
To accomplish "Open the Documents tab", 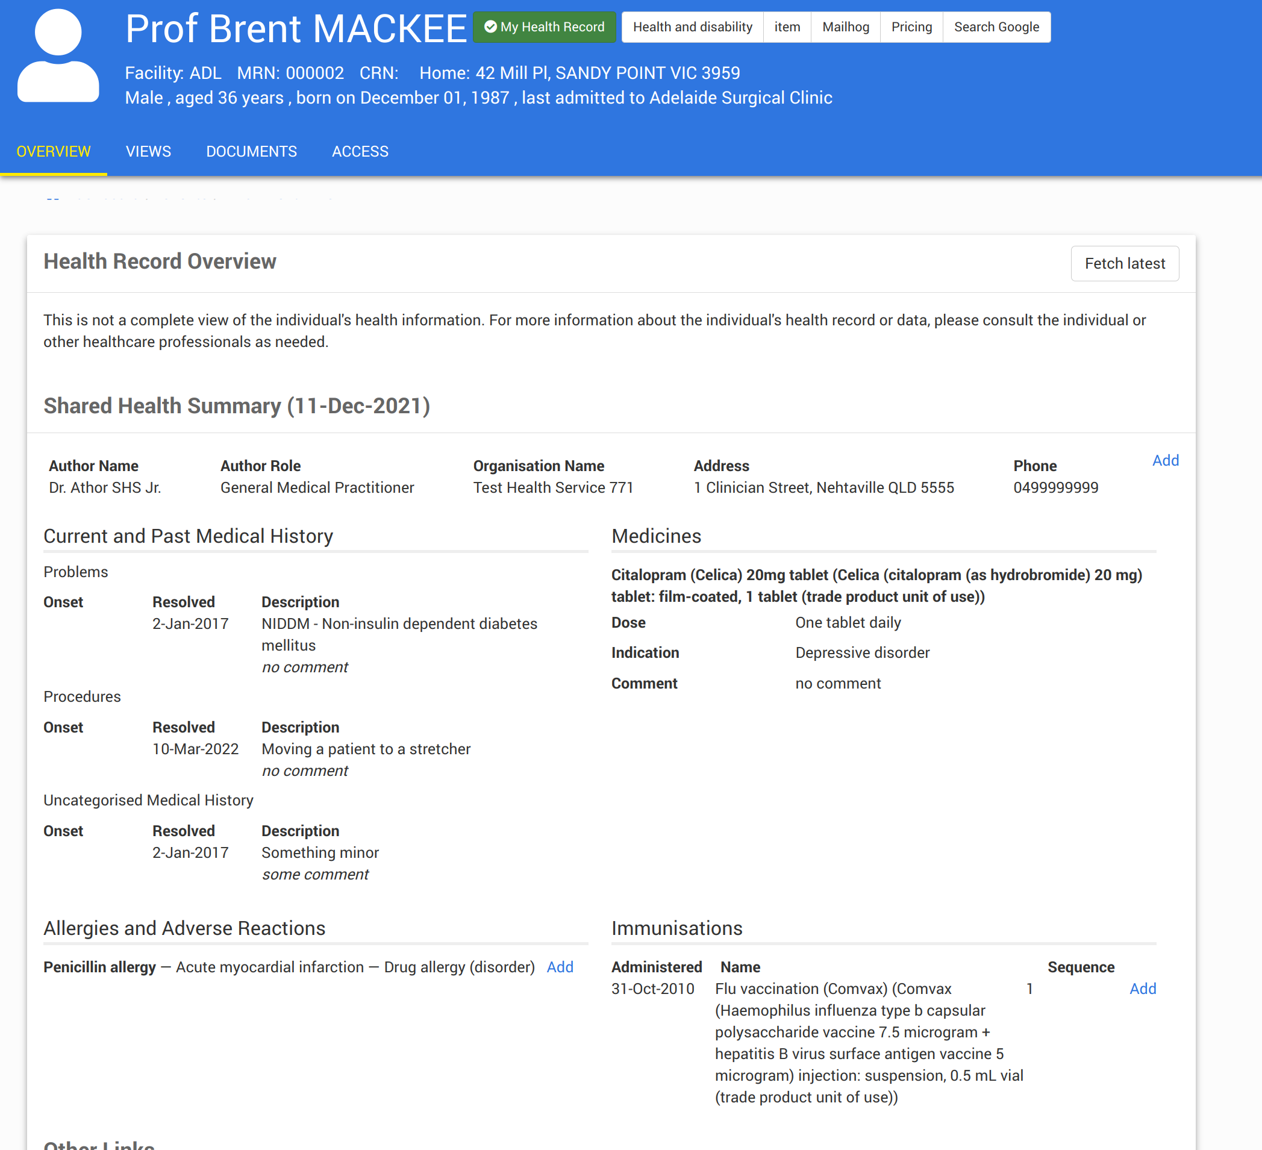I will pos(251,151).
